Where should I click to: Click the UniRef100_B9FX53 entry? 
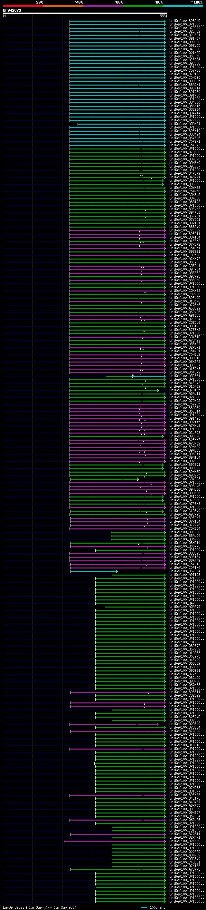pyautogui.click(x=184, y=795)
